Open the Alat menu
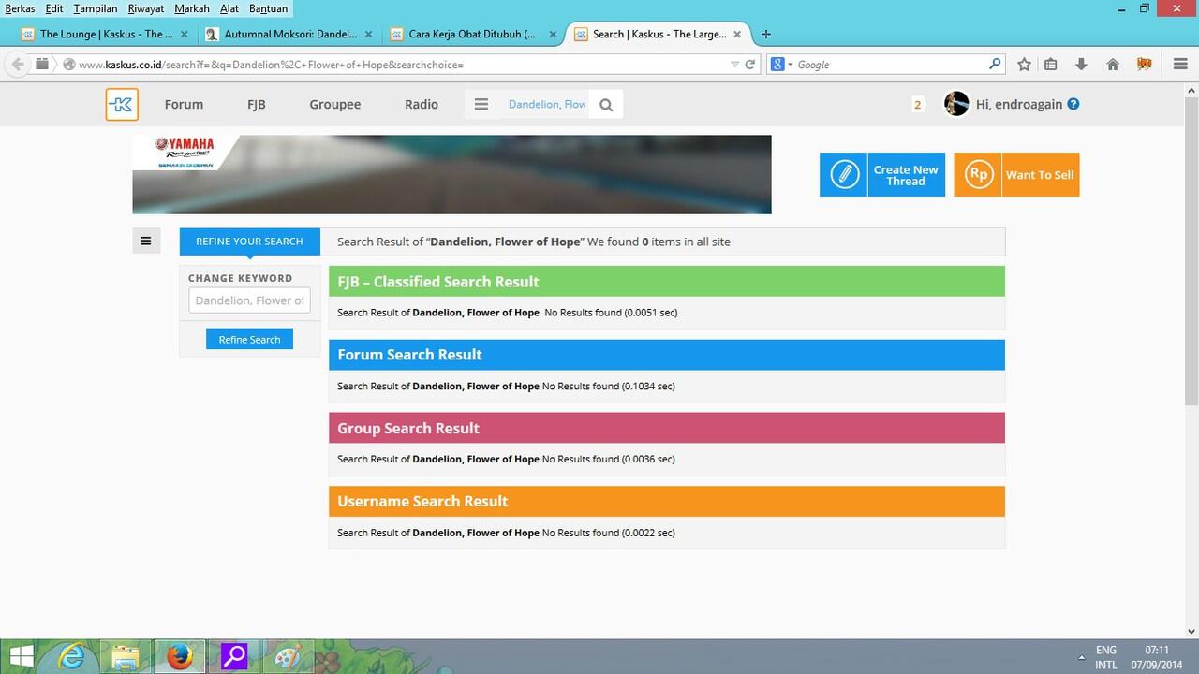The height and width of the screenshot is (674, 1199). point(229,8)
